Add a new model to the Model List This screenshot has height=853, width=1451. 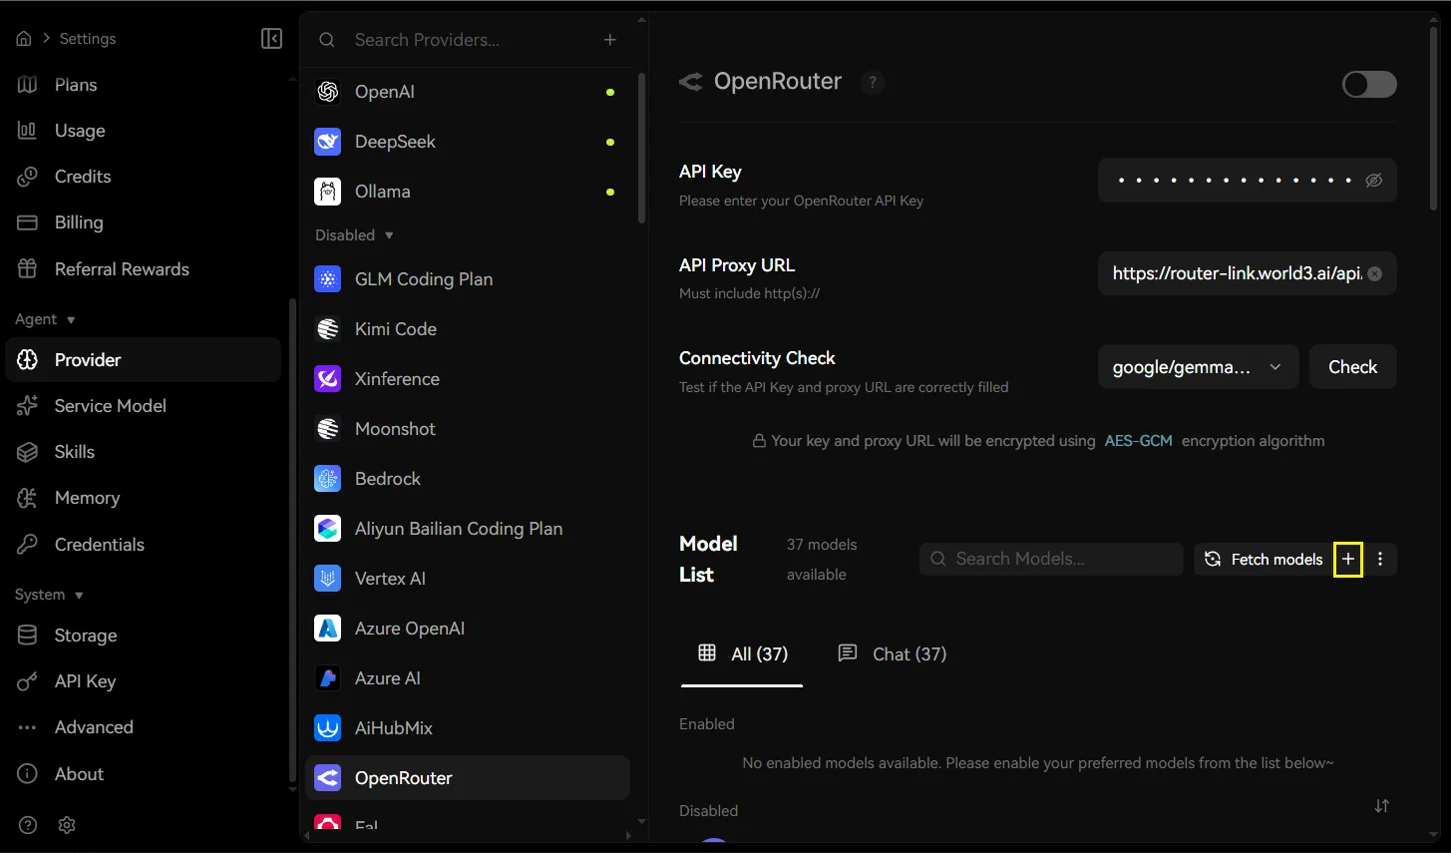pyautogui.click(x=1348, y=560)
